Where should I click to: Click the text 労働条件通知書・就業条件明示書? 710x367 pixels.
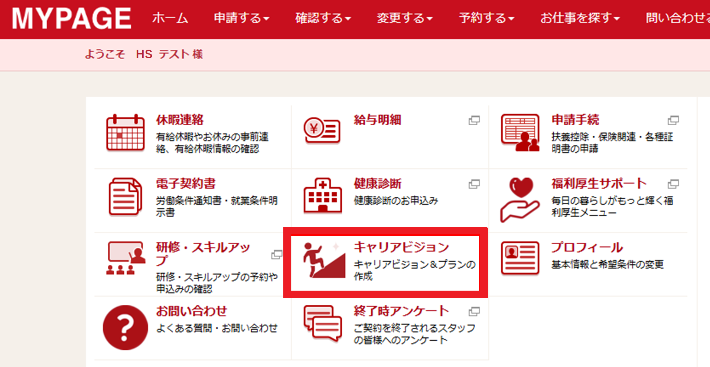[x=217, y=206]
